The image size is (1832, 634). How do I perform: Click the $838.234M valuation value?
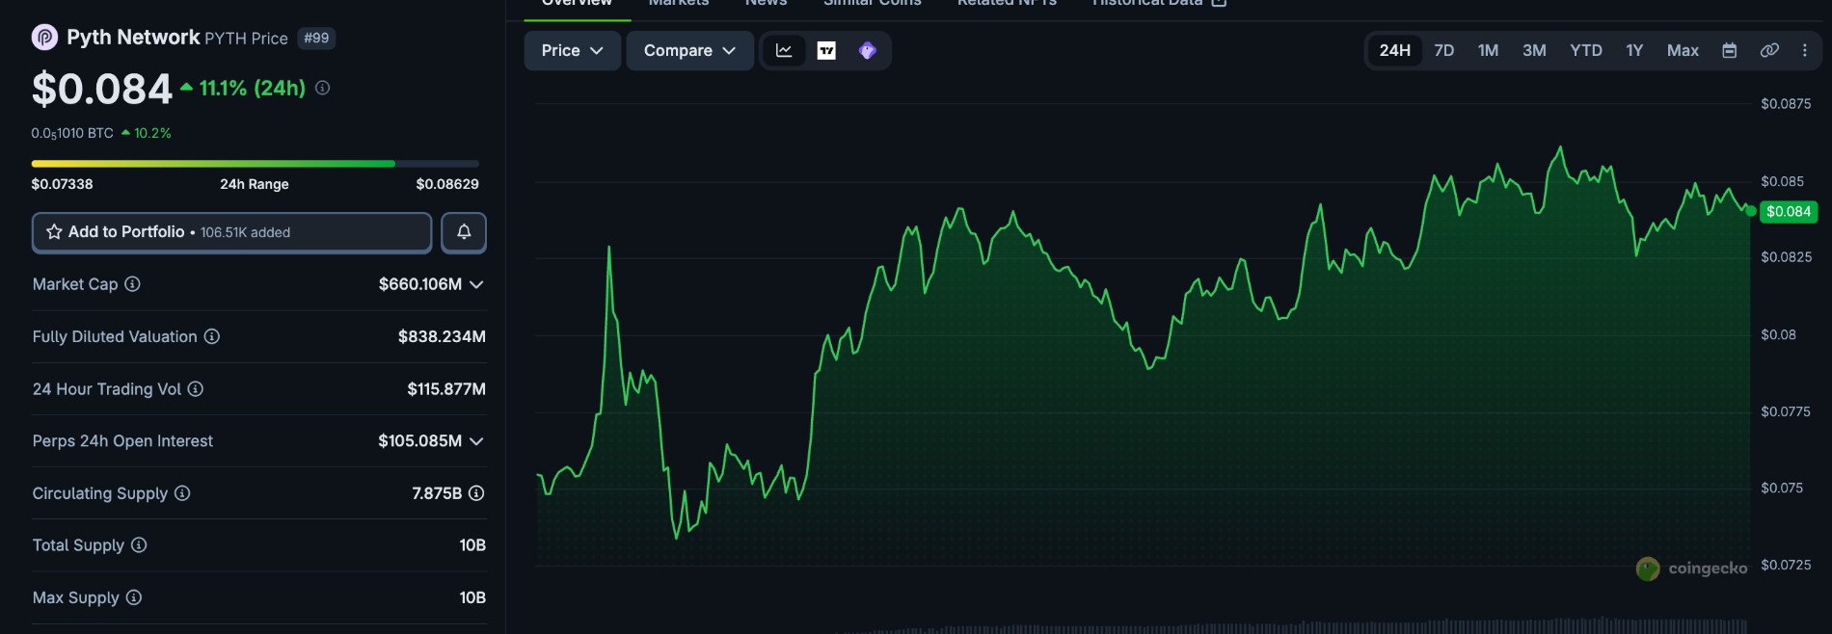tap(442, 336)
